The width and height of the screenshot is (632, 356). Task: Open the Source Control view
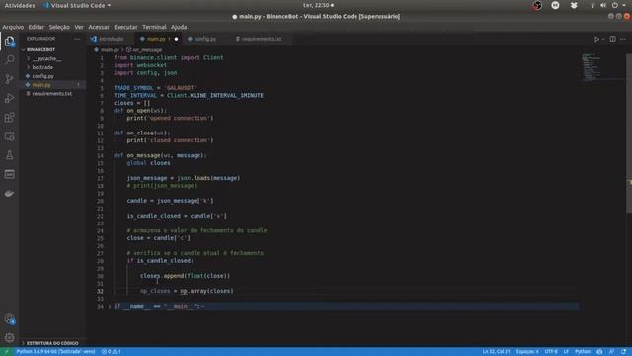9,79
